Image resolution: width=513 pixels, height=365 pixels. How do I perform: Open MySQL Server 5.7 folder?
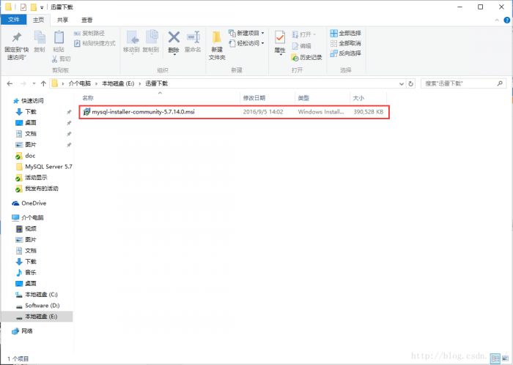click(x=48, y=167)
